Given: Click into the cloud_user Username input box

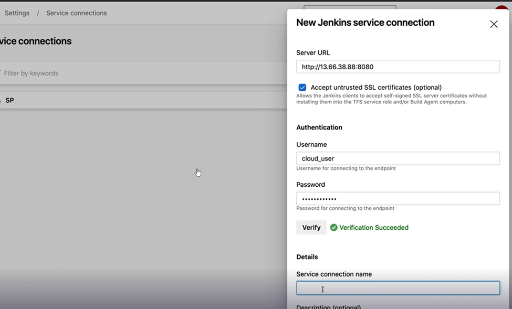Looking at the screenshot, I should coord(398,158).
